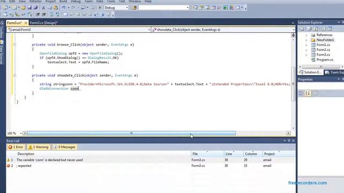
Task: Show categorized view in Properties panel
Action: 301,93
